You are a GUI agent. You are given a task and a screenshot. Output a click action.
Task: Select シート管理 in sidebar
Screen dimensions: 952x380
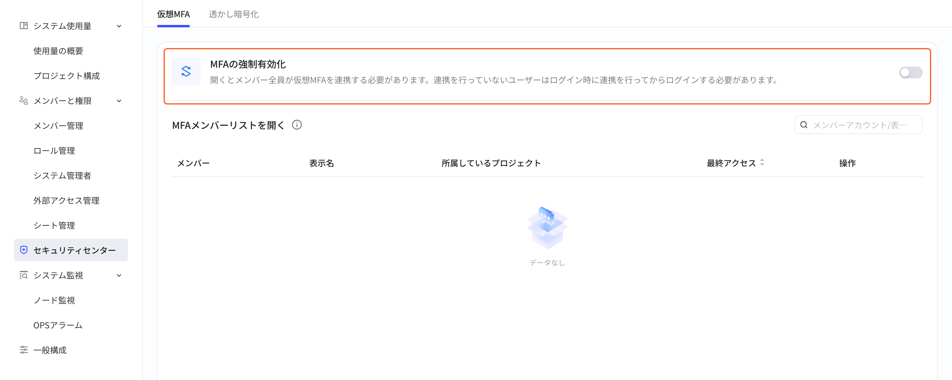(x=54, y=225)
